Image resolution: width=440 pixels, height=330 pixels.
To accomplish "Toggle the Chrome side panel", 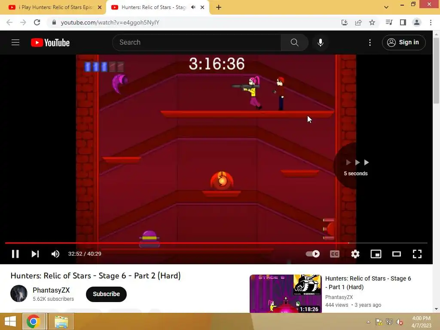I will [403, 22].
